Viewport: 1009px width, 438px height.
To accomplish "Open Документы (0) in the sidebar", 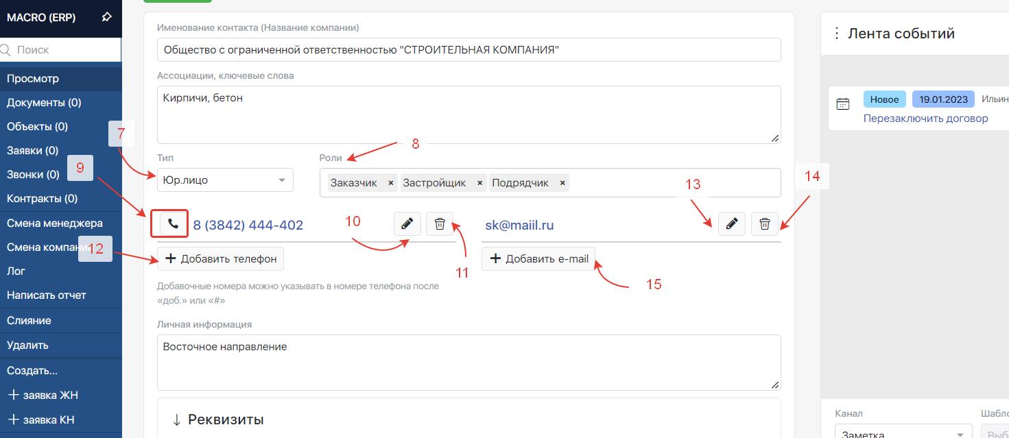I will tap(44, 103).
